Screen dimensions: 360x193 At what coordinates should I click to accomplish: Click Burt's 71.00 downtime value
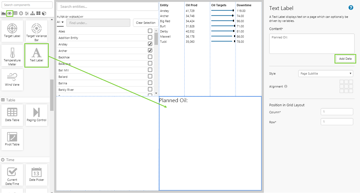(x=241, y=26)
